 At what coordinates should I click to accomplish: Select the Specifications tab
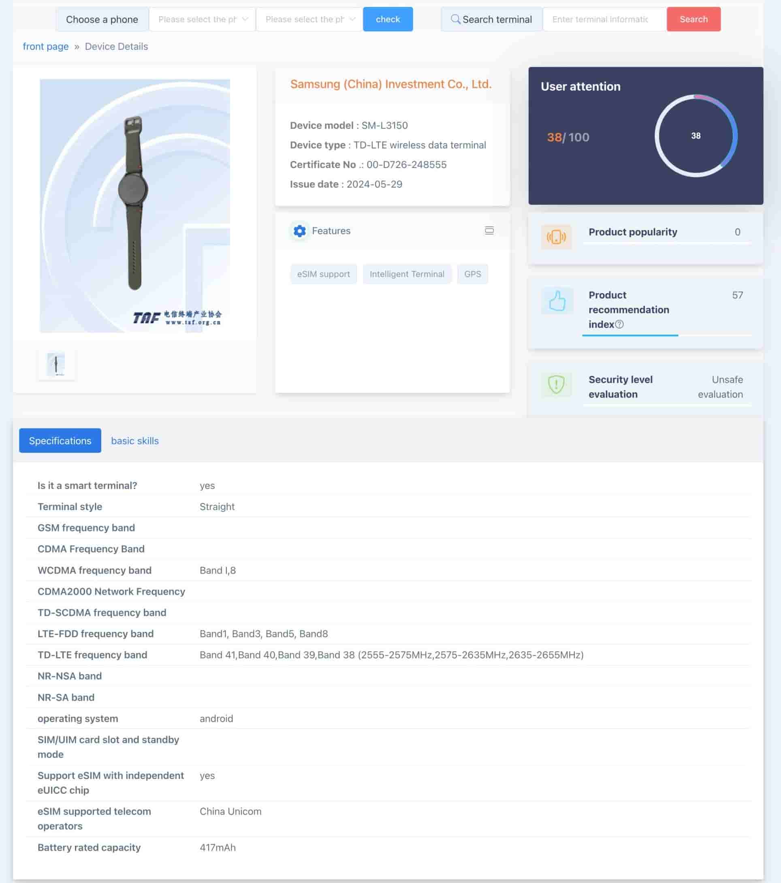(60, 441)
